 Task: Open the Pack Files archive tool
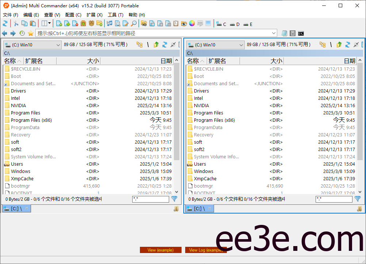pyautogui.click(x=83, y=24)
